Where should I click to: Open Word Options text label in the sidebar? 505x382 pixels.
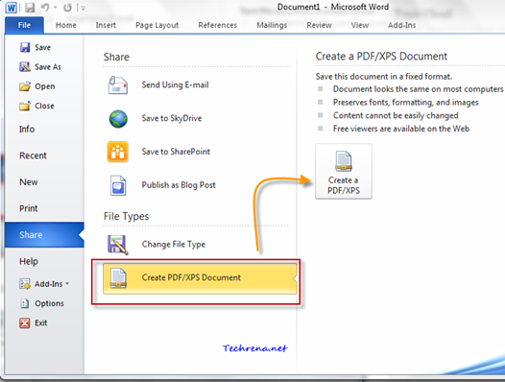49,303
